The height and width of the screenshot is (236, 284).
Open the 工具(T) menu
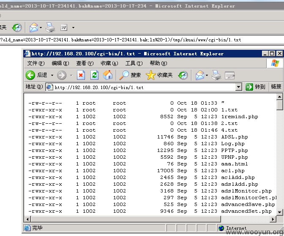[134, 63]
